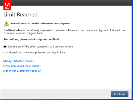Click the yellow warning triangle icon
The image size is (133, 100).
6,24
